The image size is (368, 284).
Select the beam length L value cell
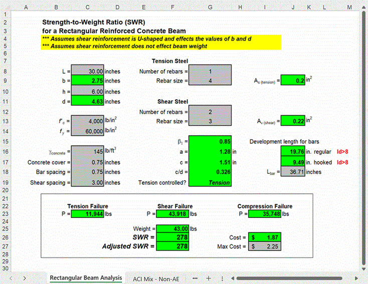(x=88, y=71)
